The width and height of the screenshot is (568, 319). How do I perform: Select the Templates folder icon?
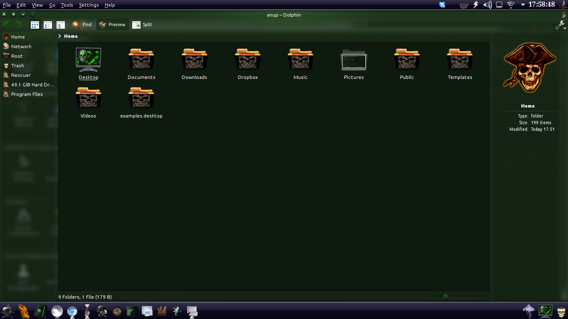click(x=460, y=59)
